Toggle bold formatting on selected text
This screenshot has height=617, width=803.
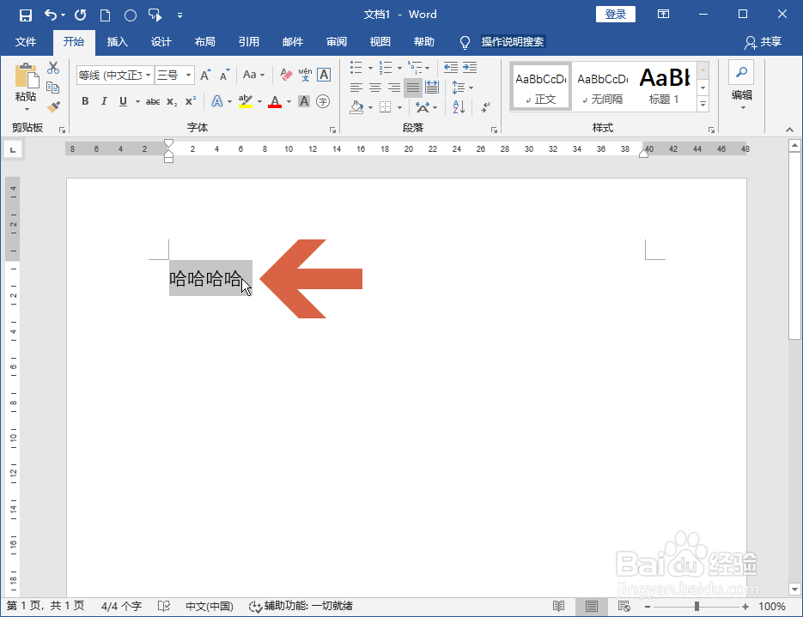coord(84,101)
